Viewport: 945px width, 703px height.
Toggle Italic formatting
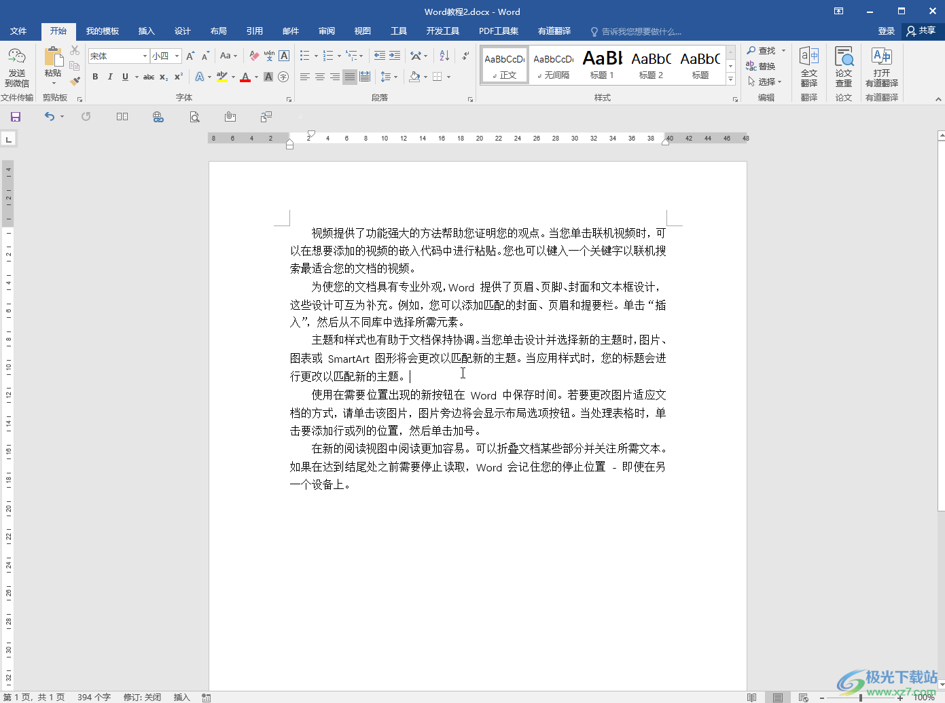click(110, 77)
